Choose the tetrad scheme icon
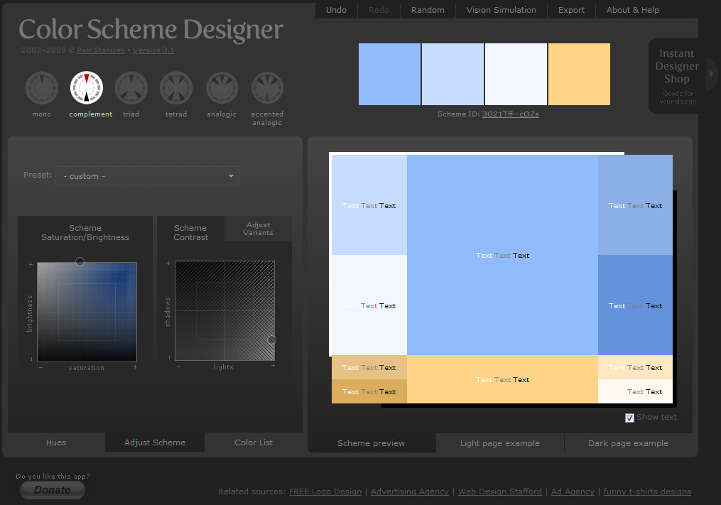This screenshot has width=721, height=505. (x=176, y=88)
